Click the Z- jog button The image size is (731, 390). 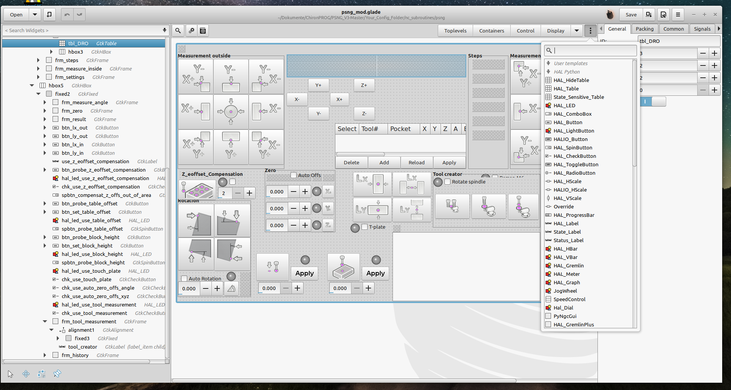coord(364,113)
